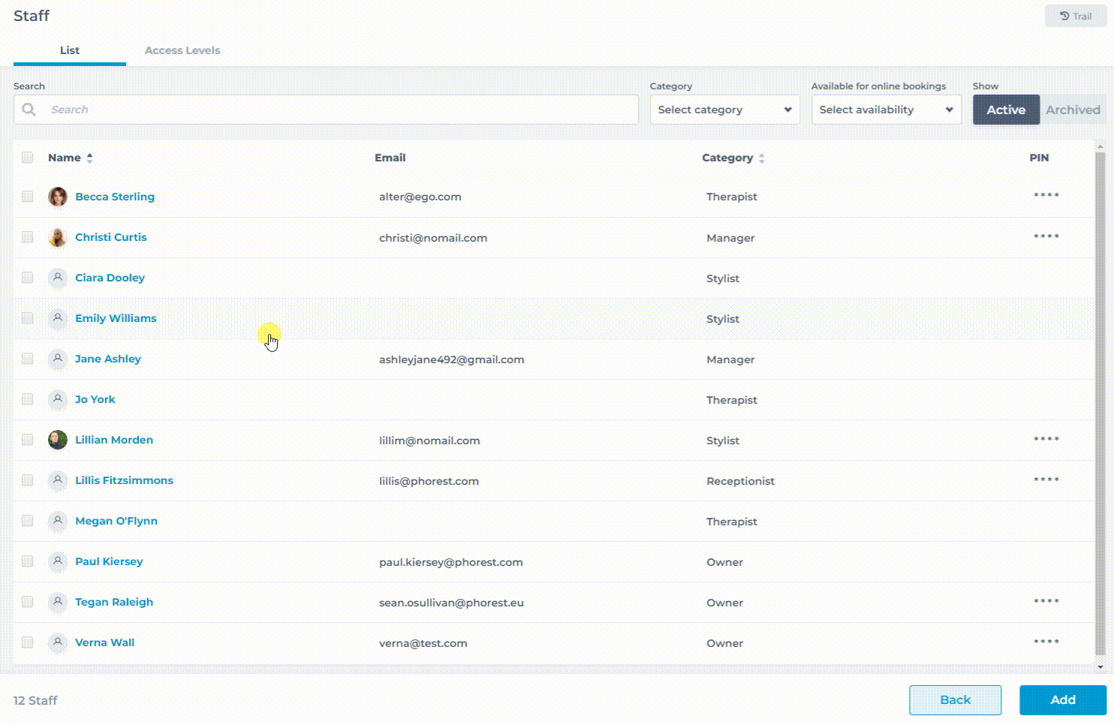Click scrollbar down arrow of staff list
Screen dimensions: 1114x725
[x=1100, y=666]
